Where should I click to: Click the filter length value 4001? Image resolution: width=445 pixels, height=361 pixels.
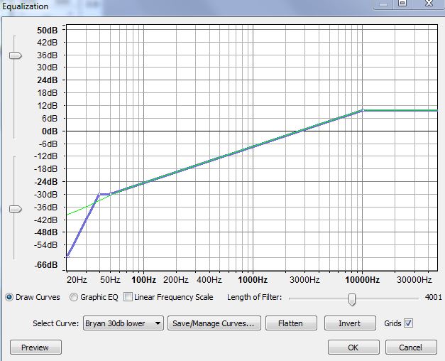(434, 297)
